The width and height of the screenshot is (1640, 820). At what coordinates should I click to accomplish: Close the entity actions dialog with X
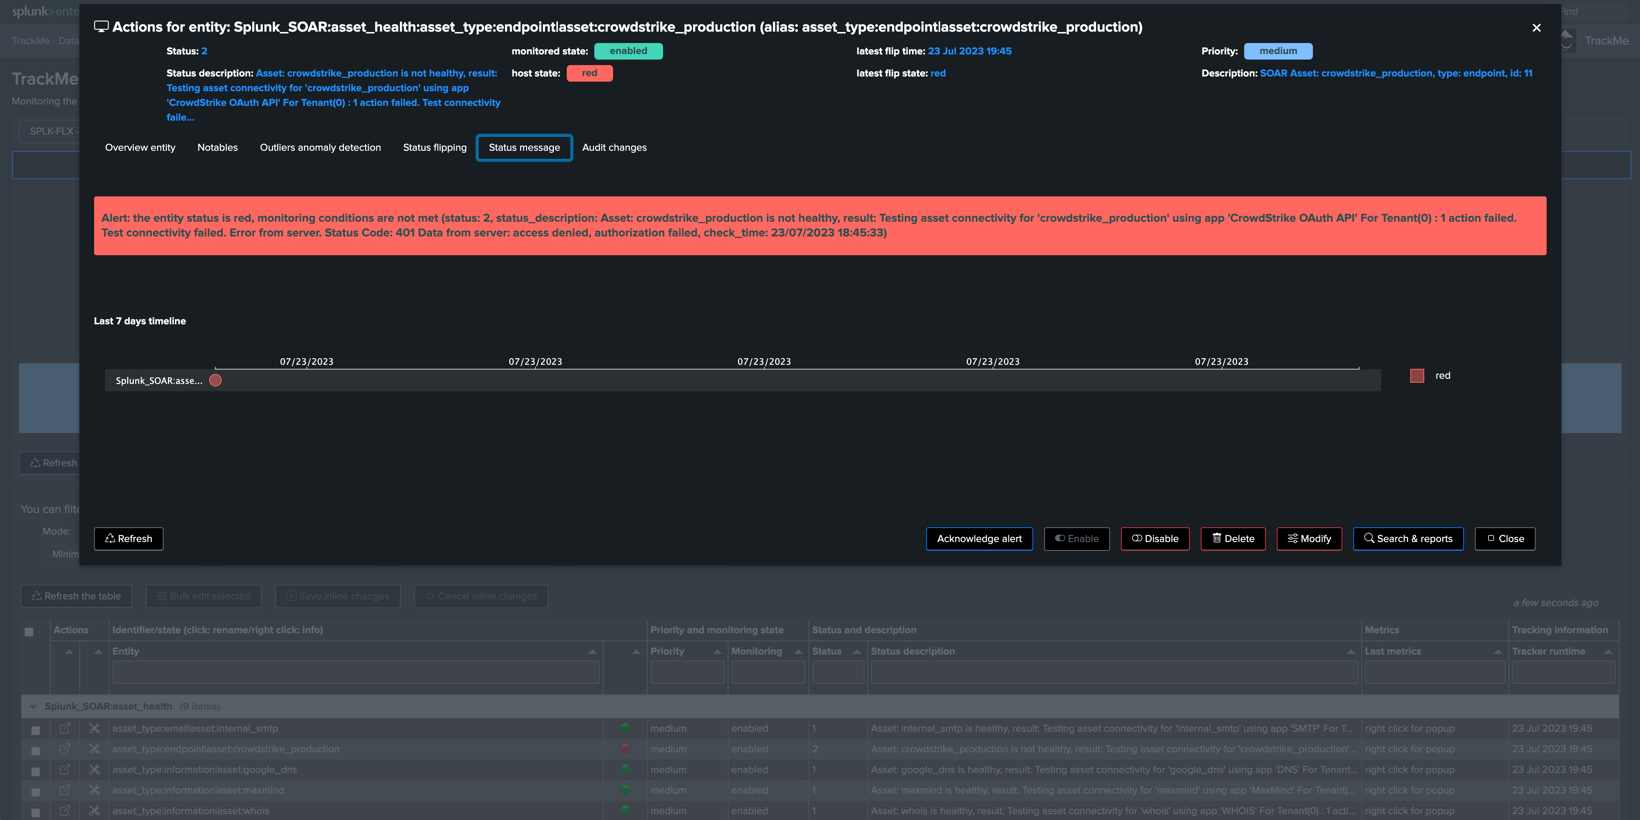[1536, 28]
